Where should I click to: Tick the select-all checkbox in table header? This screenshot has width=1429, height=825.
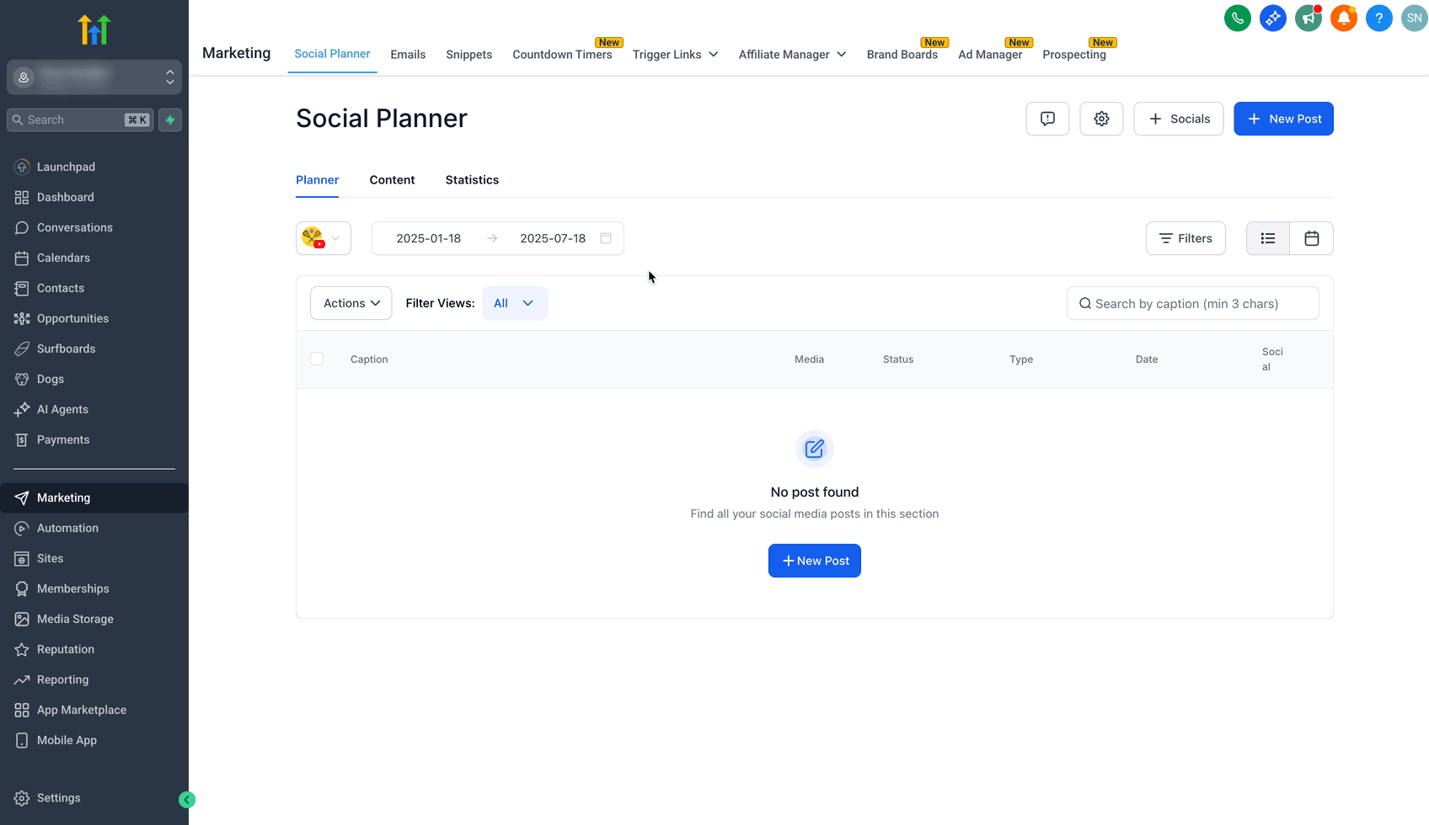point(317,359)
